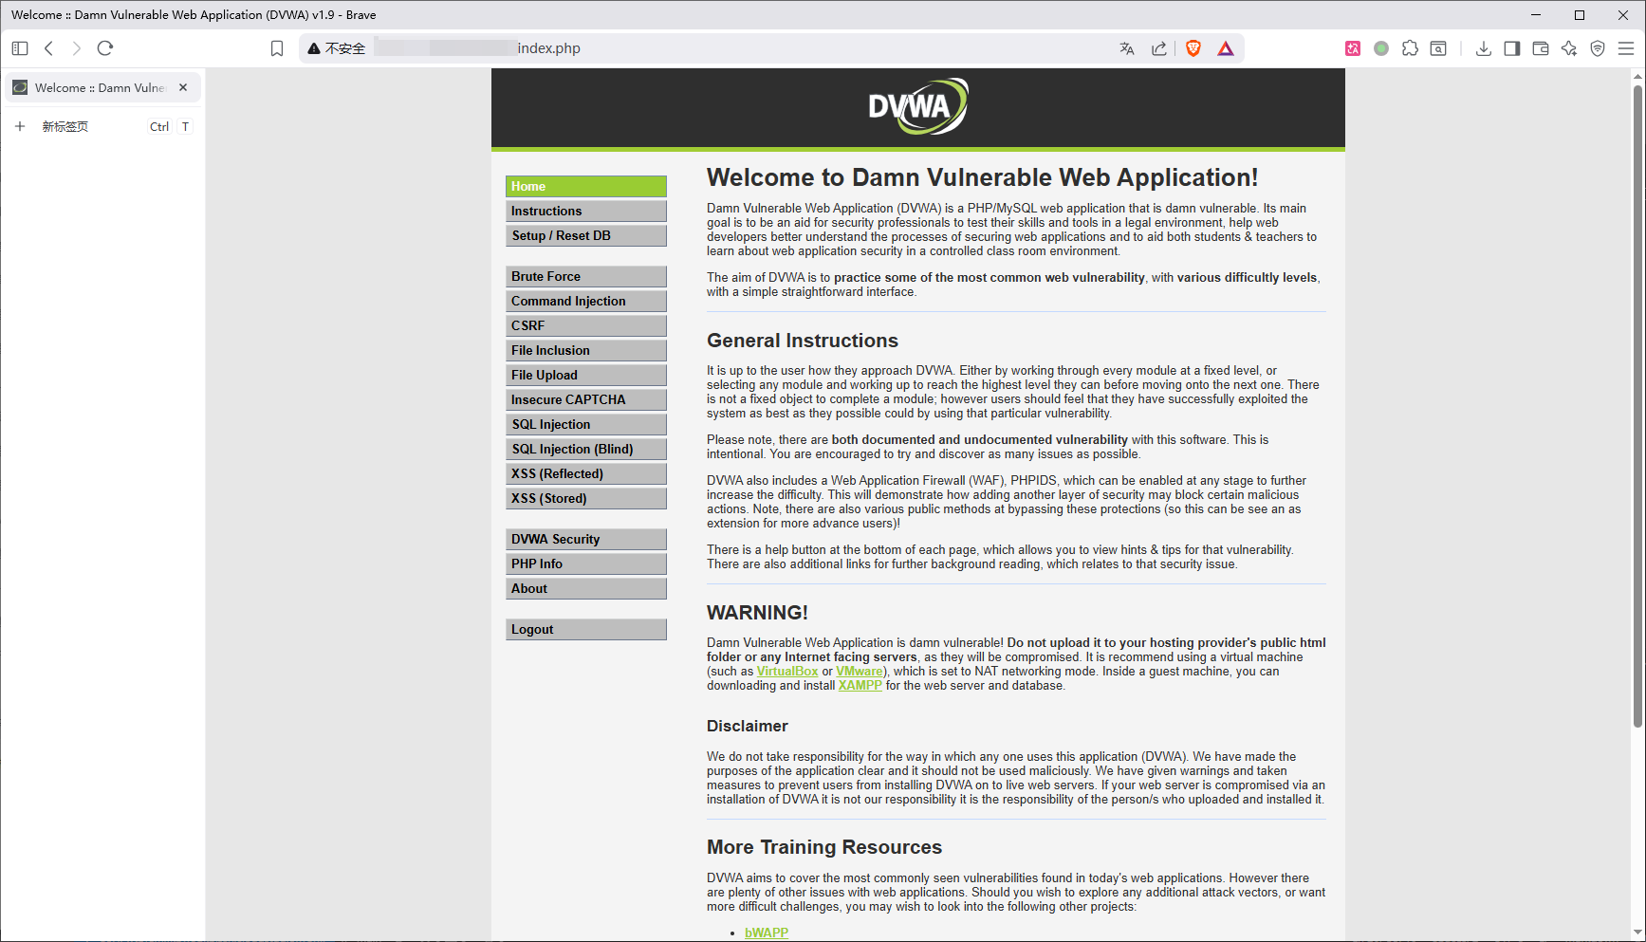Bookmark this page with the bookmark icon
The width and height of the screenshot is (1646, 942).
click(277, 48)
